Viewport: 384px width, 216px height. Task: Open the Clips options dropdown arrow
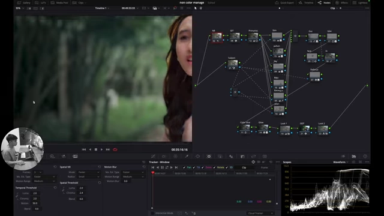[85, 2]
